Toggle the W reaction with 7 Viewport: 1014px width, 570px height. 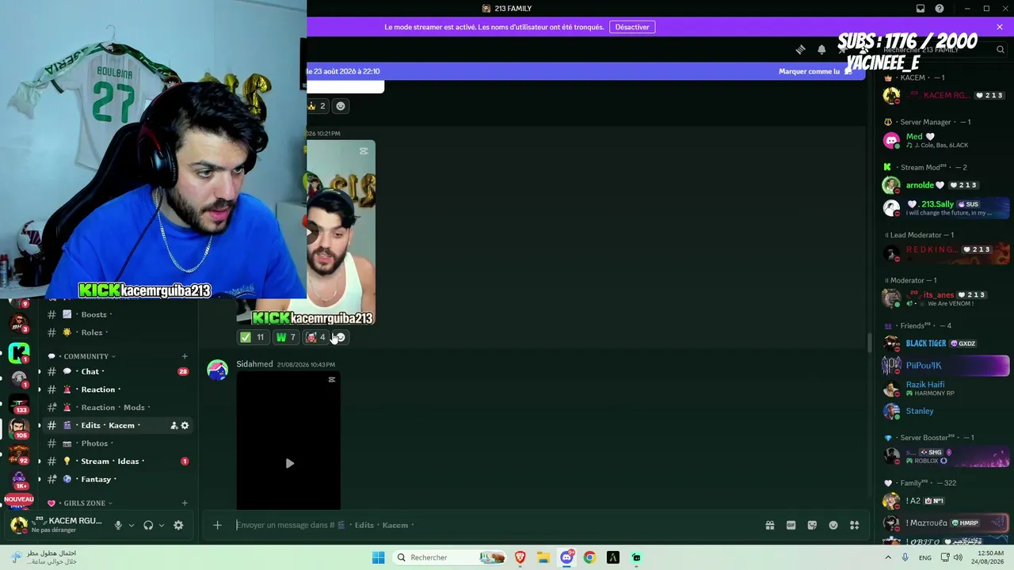click(x=285, y=337)
